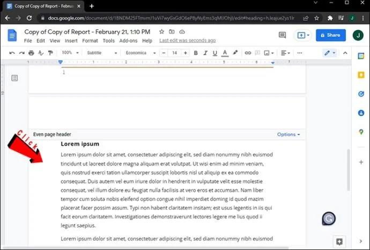The image size is (370, 250).
Task: Click the More options ellipsis in toolbar
Action: tap(300, 53)
